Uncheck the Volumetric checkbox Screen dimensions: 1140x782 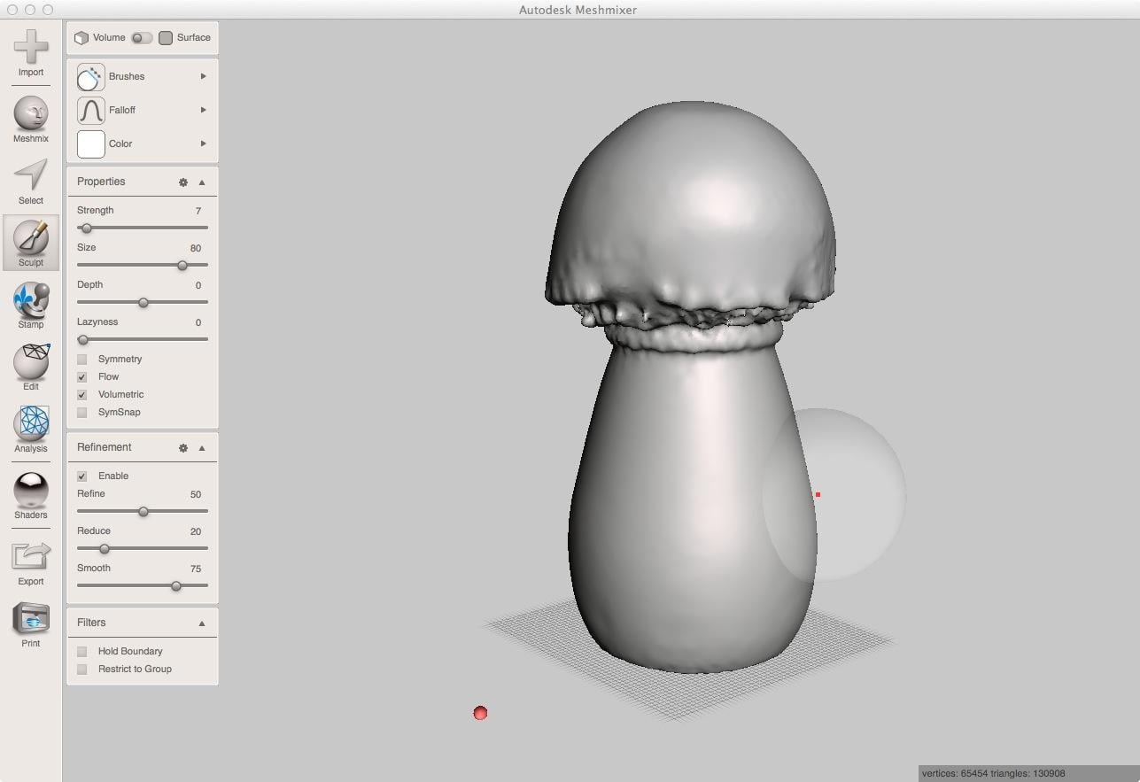click(82, 395)
